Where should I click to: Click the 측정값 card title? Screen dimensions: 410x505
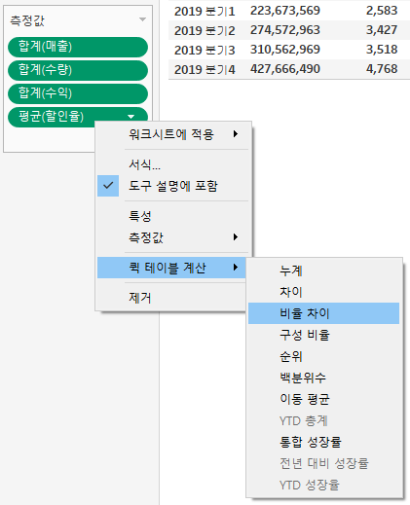(x=27, y=20)
